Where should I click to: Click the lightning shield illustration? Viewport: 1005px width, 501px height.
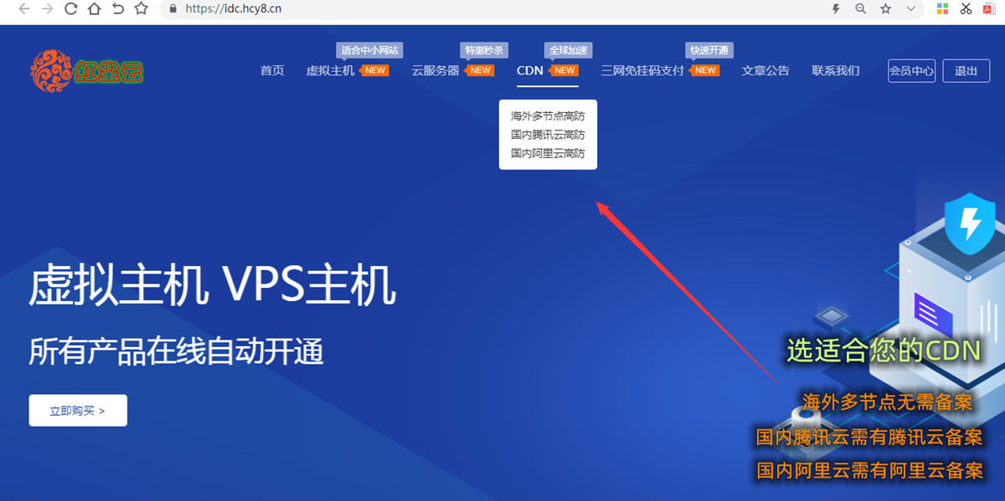970,223
